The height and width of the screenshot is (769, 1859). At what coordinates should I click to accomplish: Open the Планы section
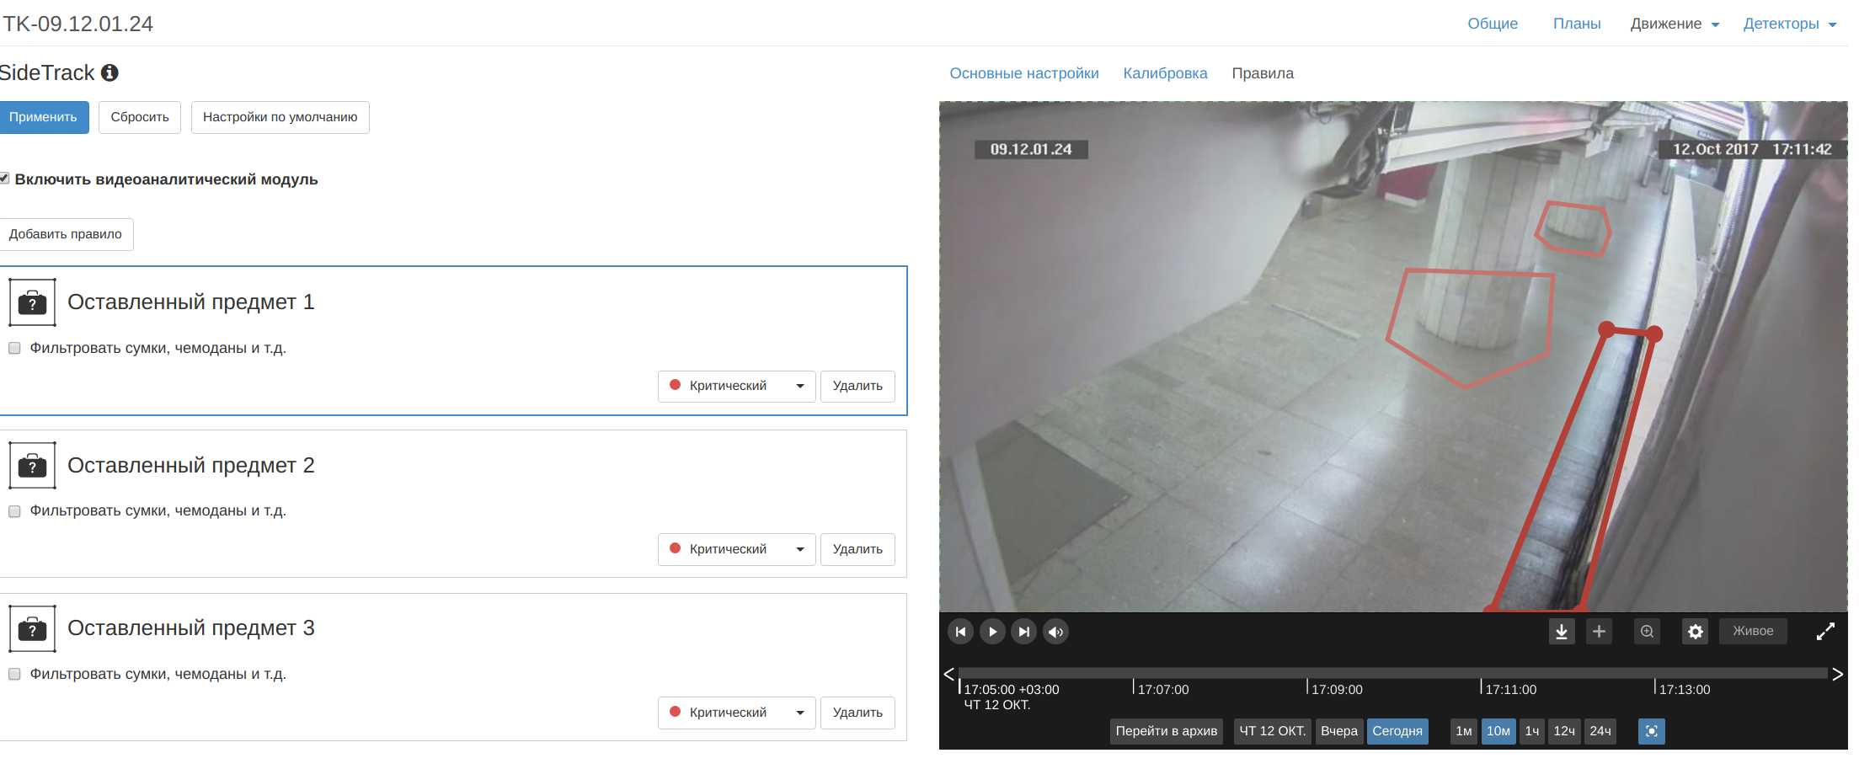pyautogui.click(x=1577, y=24)
